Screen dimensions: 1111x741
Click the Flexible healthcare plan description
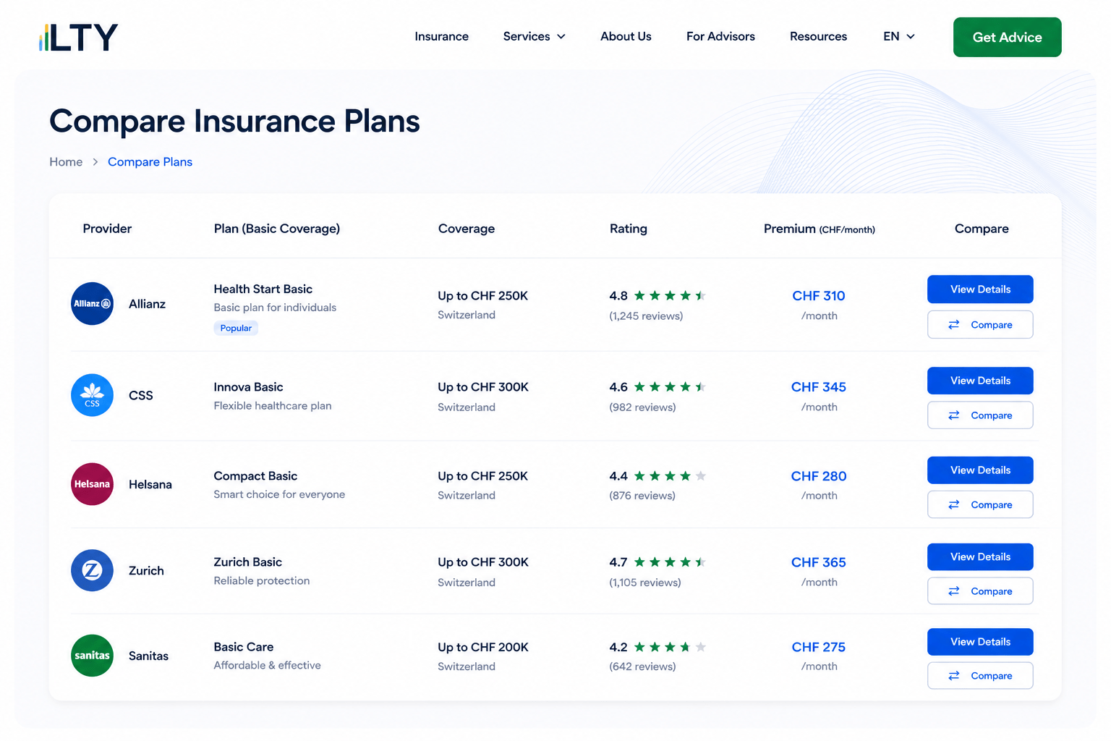[273, 406]
